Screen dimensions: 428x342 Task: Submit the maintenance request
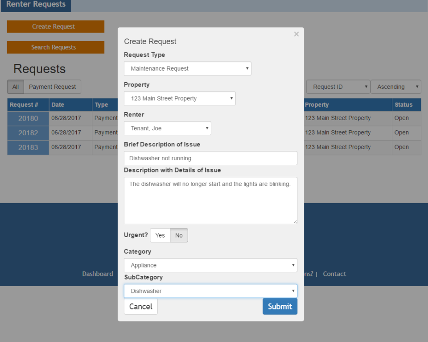coord(280,306)
